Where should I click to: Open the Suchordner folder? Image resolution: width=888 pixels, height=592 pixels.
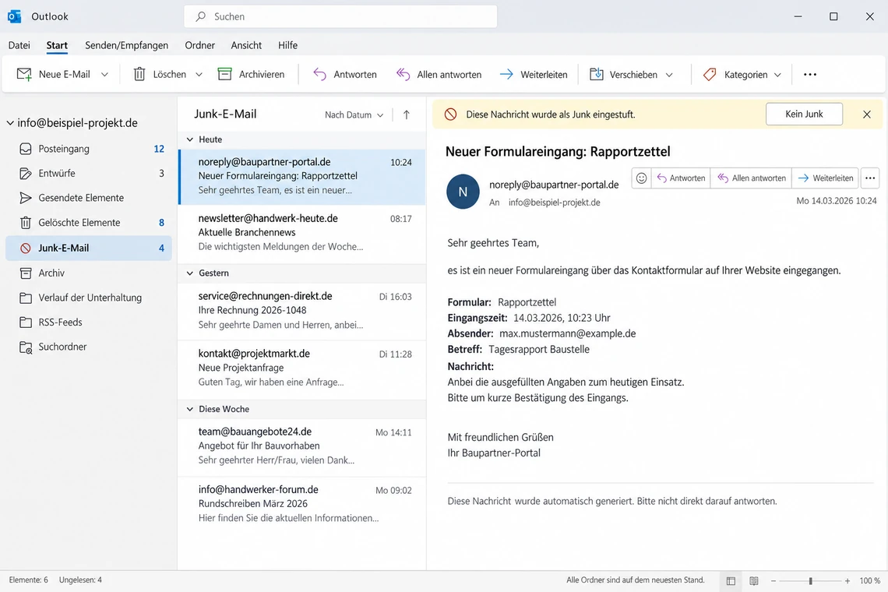[x=89, y=347]
